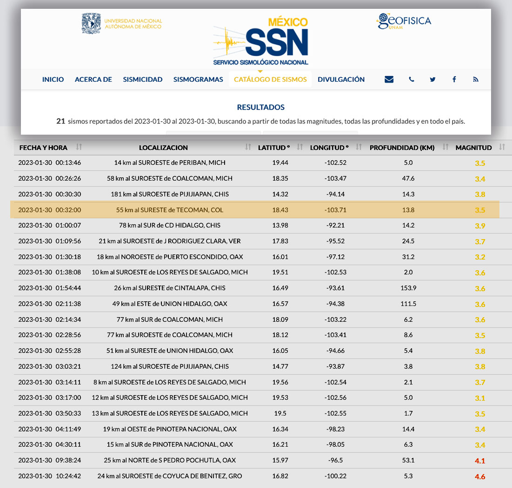Click the 111.5 depth value
This screenshot has height=488, width=512.
(x=408, y=304)
